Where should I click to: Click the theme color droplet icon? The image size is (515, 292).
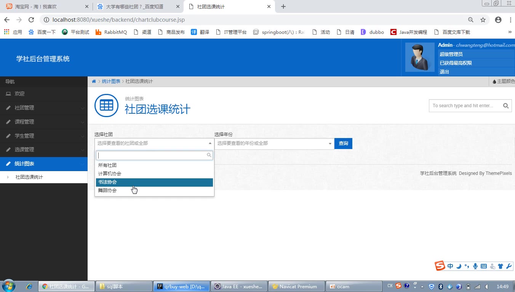(494, 81)
